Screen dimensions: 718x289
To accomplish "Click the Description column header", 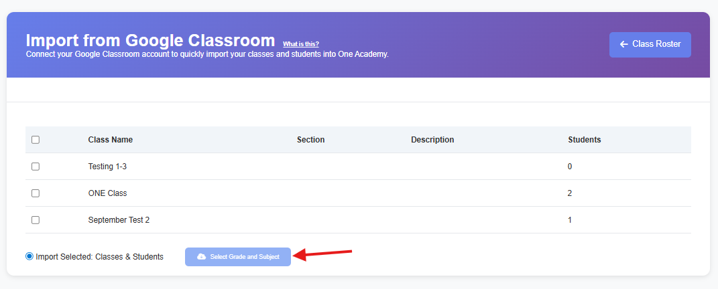I will (x=432, y=140).
